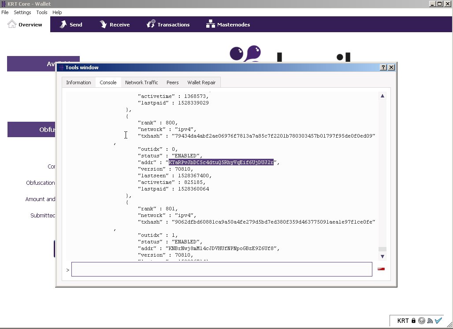This screenshot has height=329, width=453.
Task: Open the Tools menu
Action: click(x=41, y=12)
